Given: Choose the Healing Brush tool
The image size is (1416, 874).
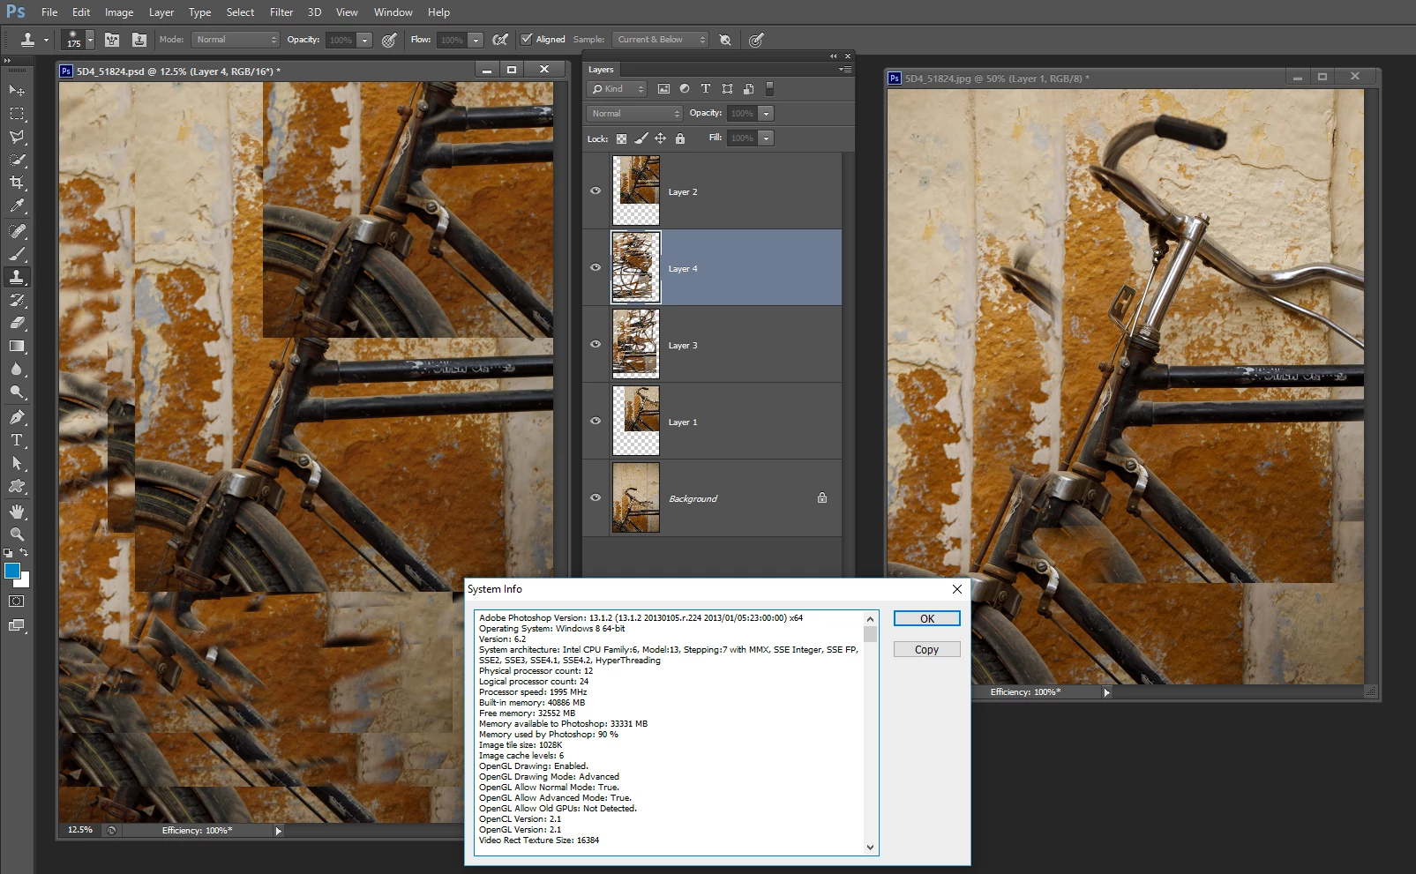Looking at the screenshot, I should tap(17, 231).
